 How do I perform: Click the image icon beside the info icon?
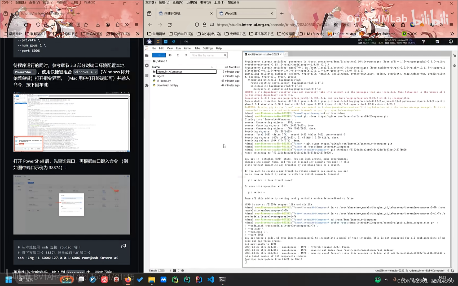pos(437,42)
